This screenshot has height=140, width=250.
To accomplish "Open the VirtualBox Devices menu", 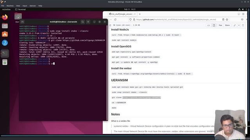I will click(33, 6).
